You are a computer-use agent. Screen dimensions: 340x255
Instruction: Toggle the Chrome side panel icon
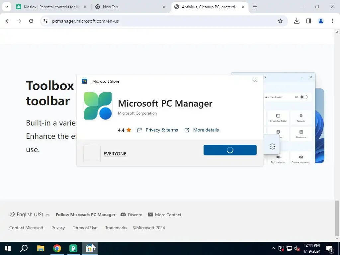308,21
